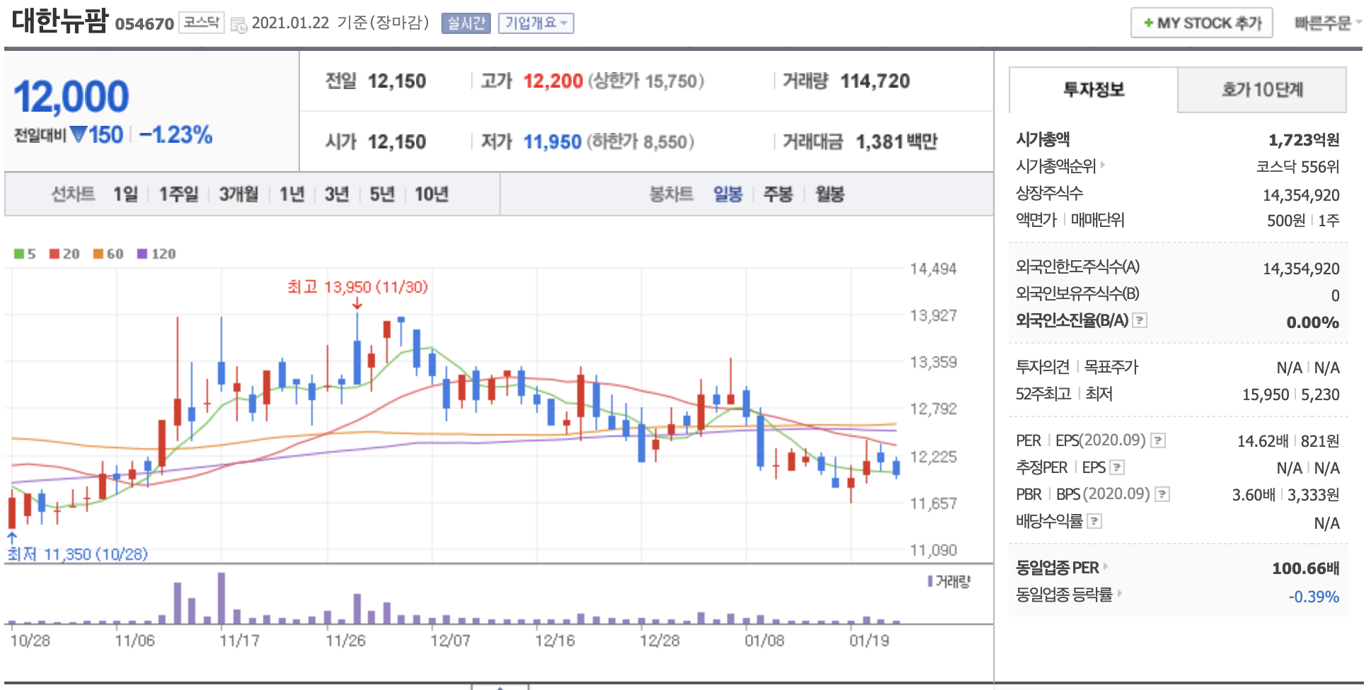Open help icon next to 외국인소진율(B/A)
Screen dimensions: 1371x690
(x=1139, y=320)
